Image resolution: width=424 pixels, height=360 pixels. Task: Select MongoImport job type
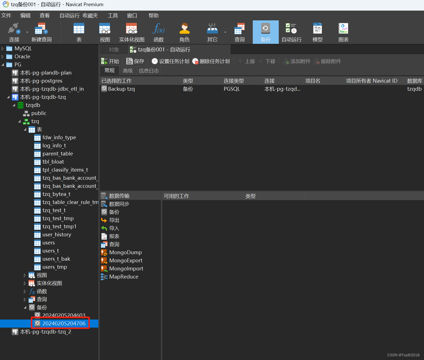pos(122,269)
